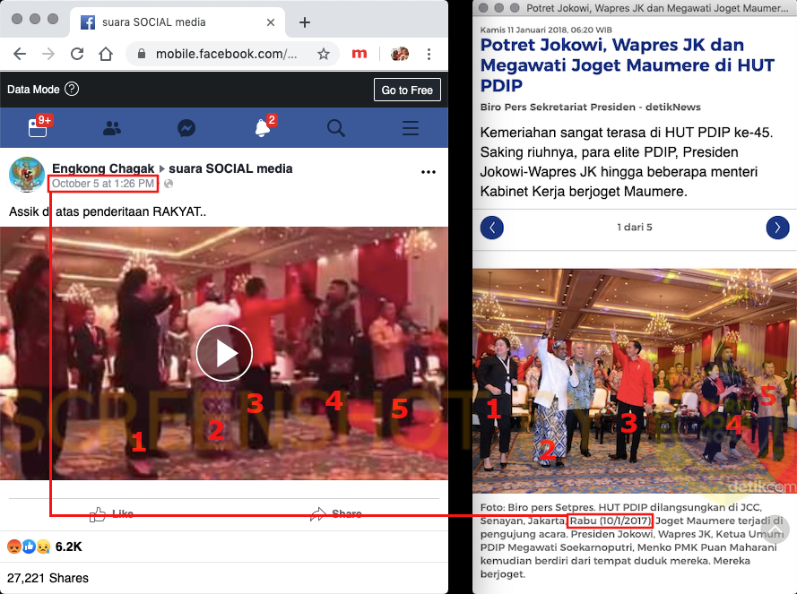The image size is (797, 594).
Task: Open Facebook notifications bell
Action: coord(263,128)
